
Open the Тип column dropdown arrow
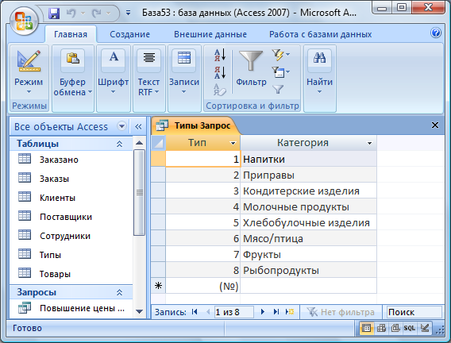tap(233, 143)
